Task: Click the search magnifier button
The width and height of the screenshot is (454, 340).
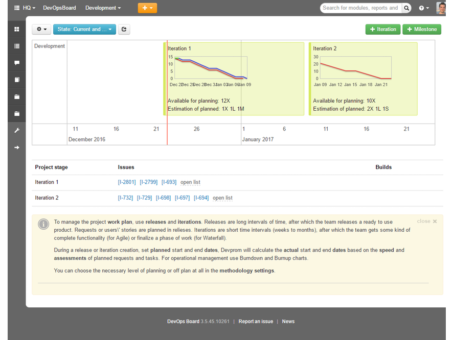Action: [406, 8]
